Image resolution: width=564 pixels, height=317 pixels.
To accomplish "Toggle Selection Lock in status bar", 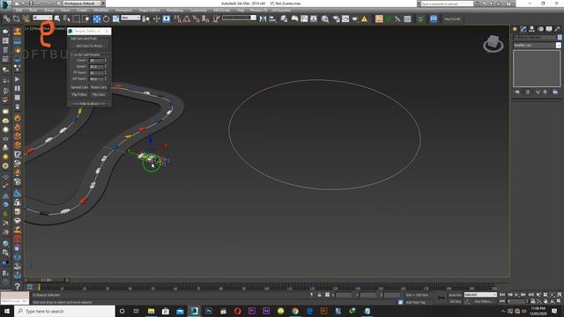I will [319, 295].
